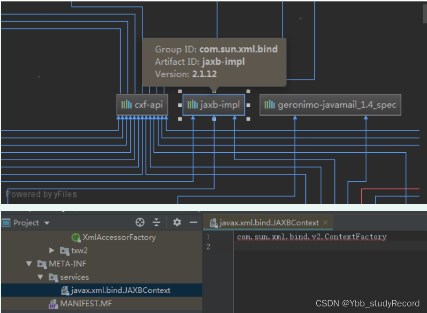Select javax.xml.bind.JAXBContext file in tree
The height and width of the screenshot is (313, 427).
[x=101, y=290]
